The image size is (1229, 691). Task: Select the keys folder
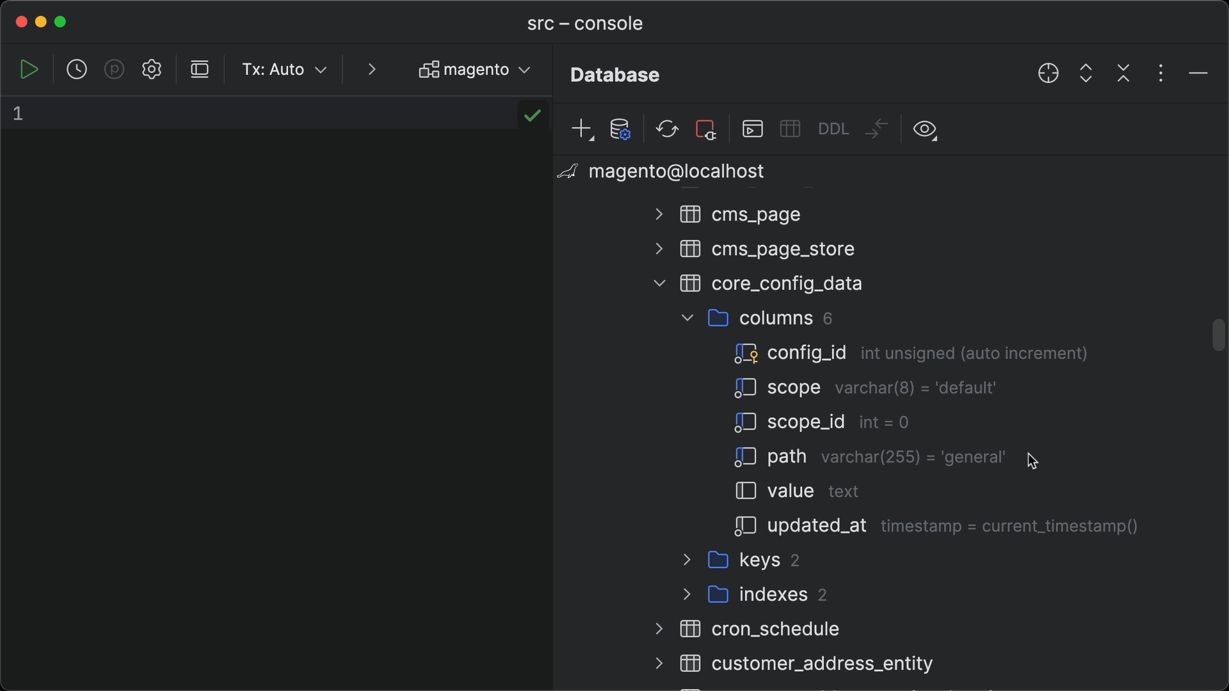(x=760, y=560)
